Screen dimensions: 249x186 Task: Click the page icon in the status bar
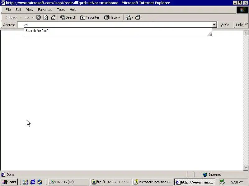click(x=3, y=175)
